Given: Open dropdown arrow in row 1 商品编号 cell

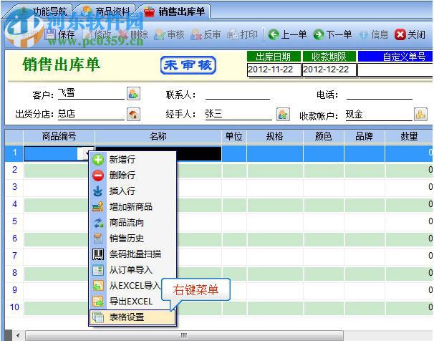Looking at the screenshot, I should pos(87,153).
